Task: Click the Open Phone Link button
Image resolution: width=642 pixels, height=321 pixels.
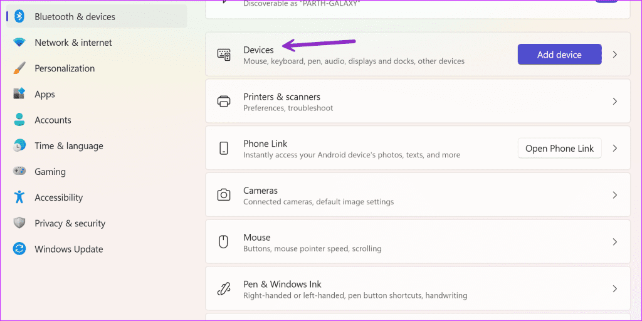Action: [559, 148]
